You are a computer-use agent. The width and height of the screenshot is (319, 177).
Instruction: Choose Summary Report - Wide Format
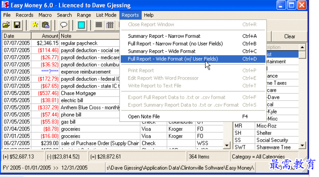pyautogui.click(x=193, y=51)
